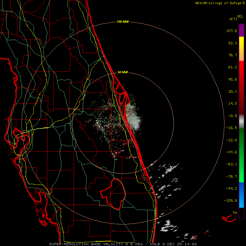Screen dimensions: 246x246
Task: Click the 45.6 velocity scale value
Action: click(x=233, y=79)
